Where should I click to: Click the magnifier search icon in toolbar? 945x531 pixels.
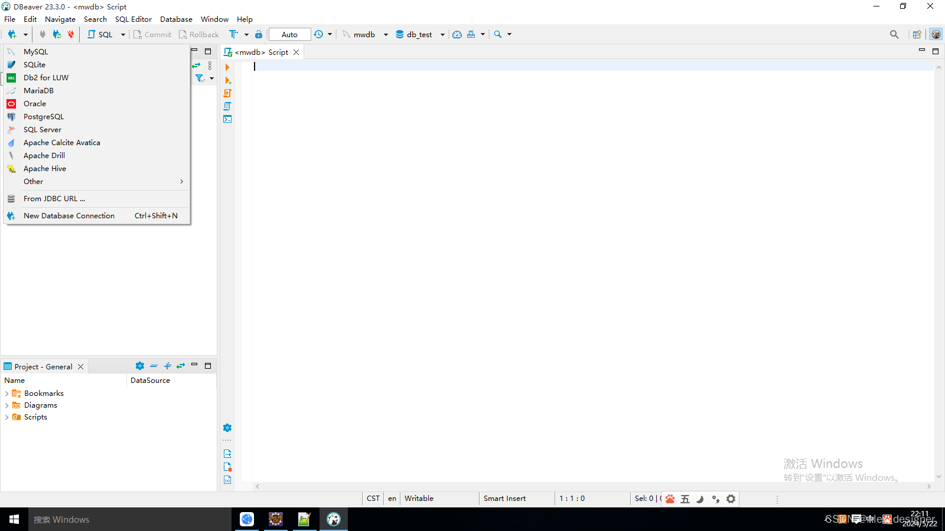click(498, 34)
